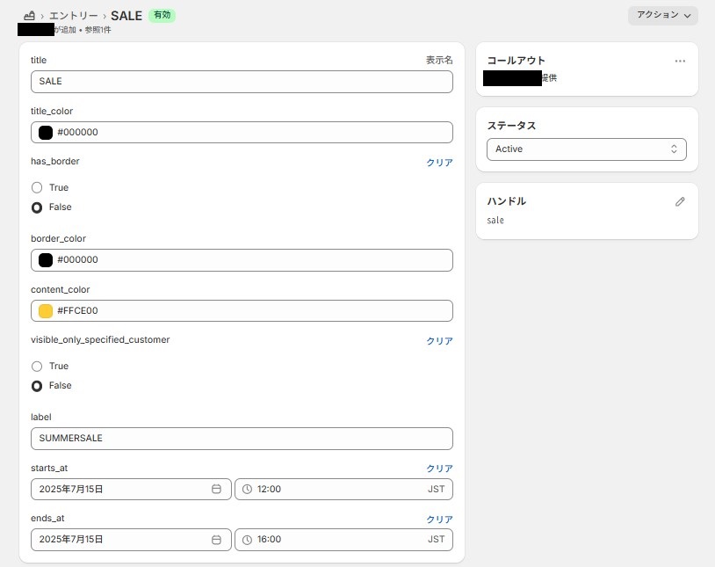Click the calendar icon in the starts_at date field
This screenshot has height=567, width=715.
point(216,489)
